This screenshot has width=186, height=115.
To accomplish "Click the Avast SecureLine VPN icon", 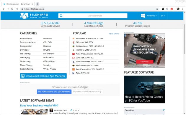I will click(x=74, y=69).
